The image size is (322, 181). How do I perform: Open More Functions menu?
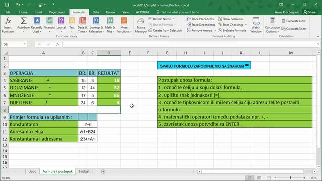pyautogui.click(x=124, y=25)
